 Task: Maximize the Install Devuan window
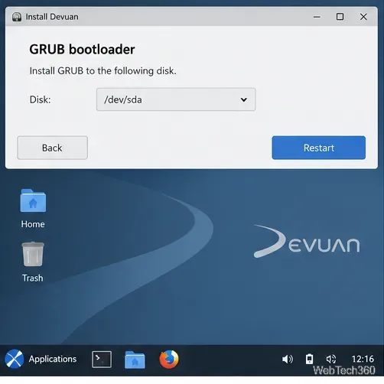coord(340,17)
